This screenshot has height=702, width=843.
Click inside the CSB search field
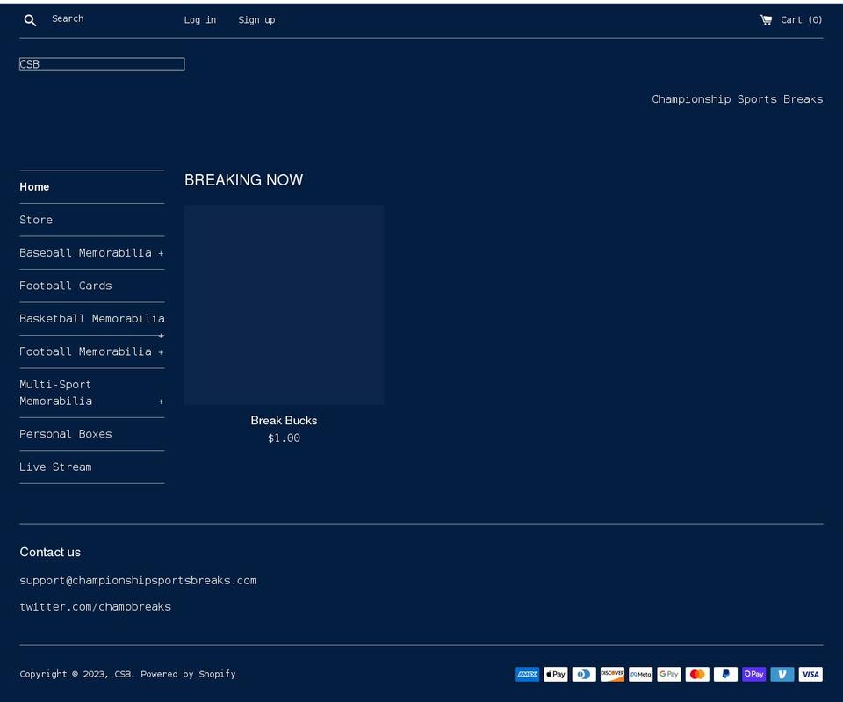click(x=101, y=63)
